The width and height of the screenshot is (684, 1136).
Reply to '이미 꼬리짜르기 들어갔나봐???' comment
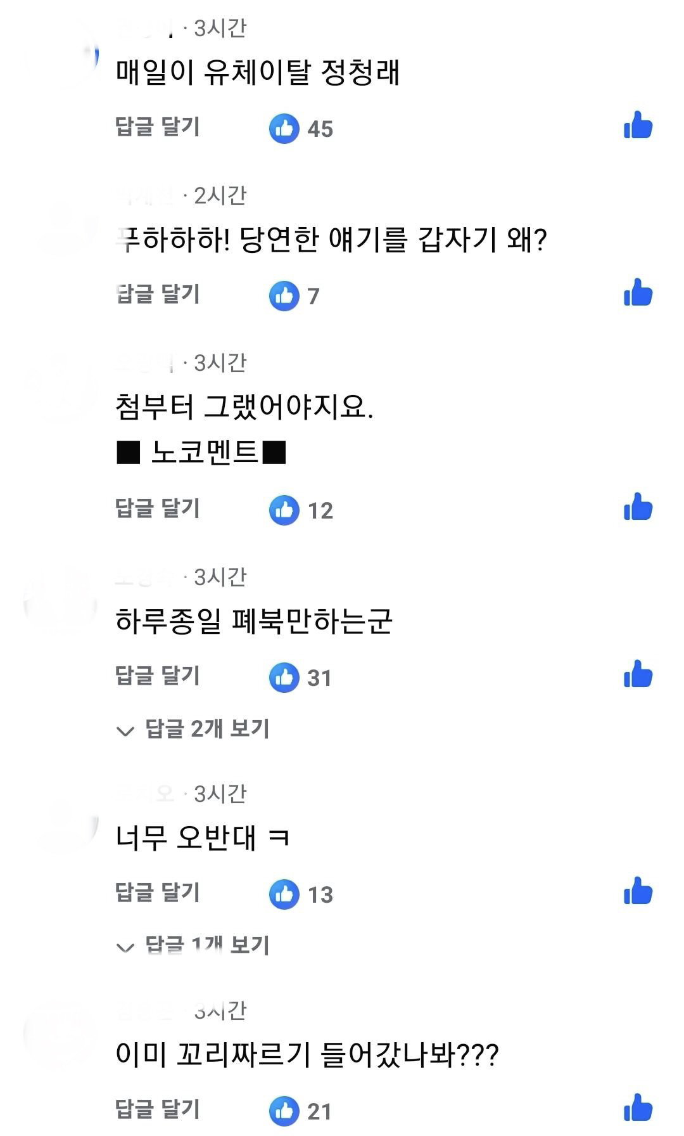pyautogui.click(x=158, y=1109)
